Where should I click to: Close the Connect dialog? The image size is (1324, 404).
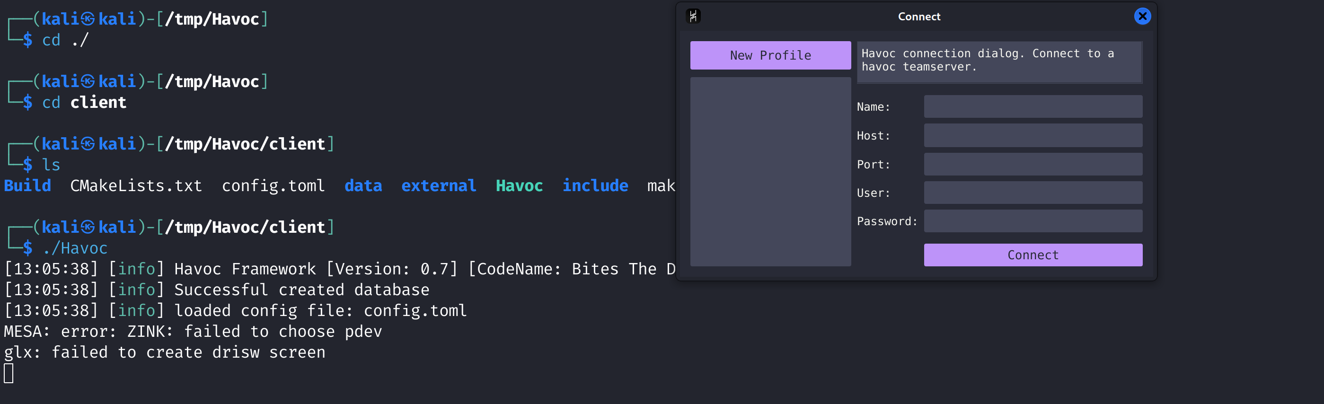tap(1142, 16)
